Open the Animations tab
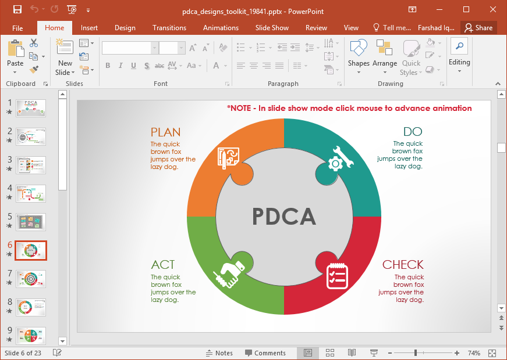This screenshot has height=360, width=507. click(x=221, y=28)
